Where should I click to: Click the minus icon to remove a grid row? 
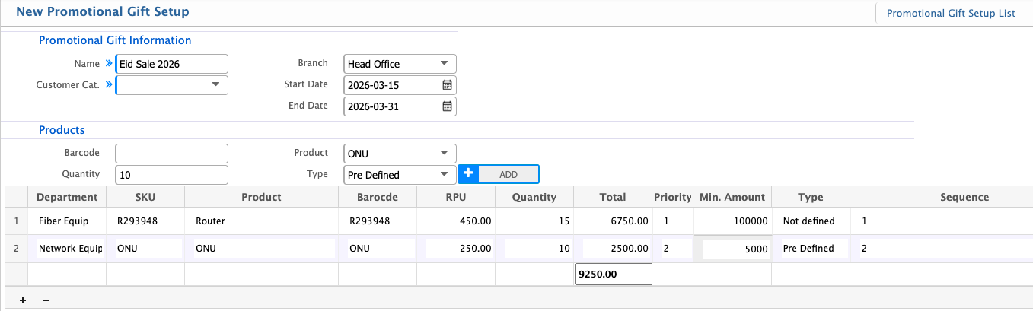[x=46, y=300]
